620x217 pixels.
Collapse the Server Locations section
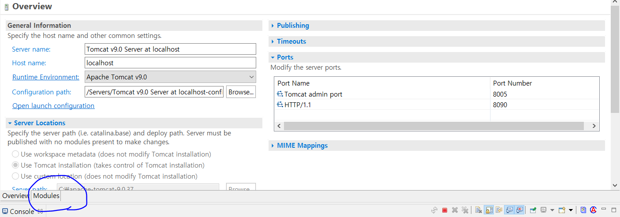(10, 123)
